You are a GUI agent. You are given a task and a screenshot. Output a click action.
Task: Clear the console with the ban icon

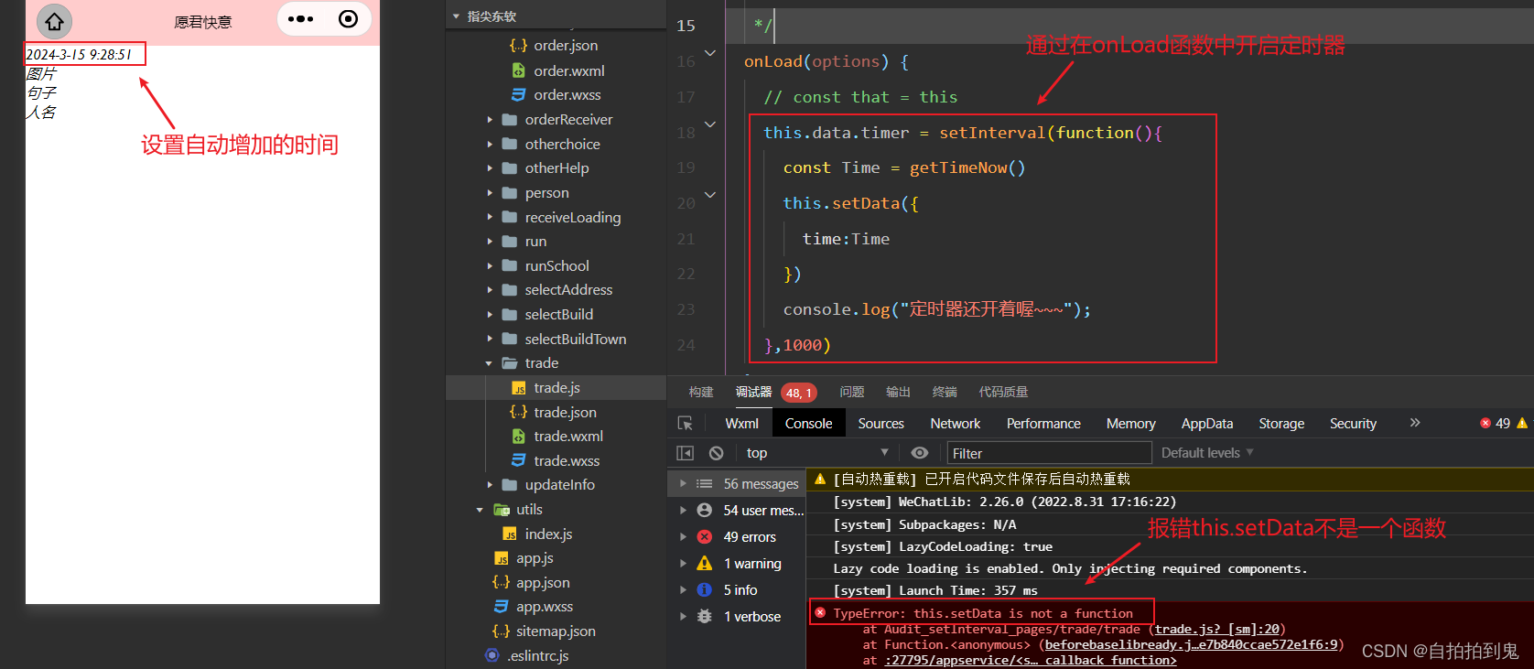coord(716,453)
